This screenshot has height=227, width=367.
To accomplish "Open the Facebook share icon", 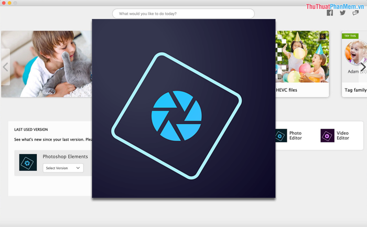I will click(330, 13).
